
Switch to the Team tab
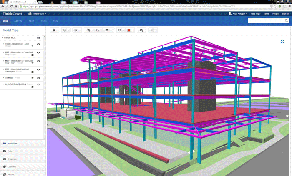point(44,20)
